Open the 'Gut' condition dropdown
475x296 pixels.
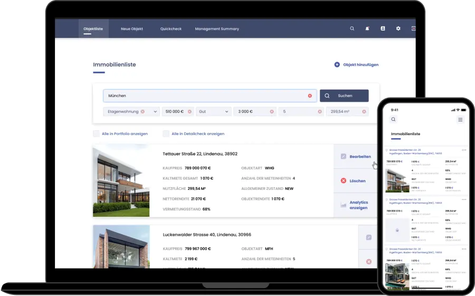pos(227,111)
